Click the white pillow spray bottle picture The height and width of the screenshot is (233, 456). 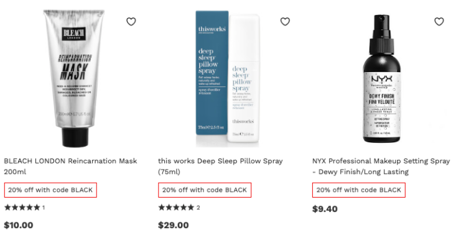(x=243, y=78)
